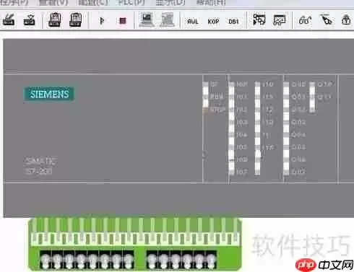The image size is (354, 272).
Task: Open the PLC(P) menu
Action: (131, 3)
